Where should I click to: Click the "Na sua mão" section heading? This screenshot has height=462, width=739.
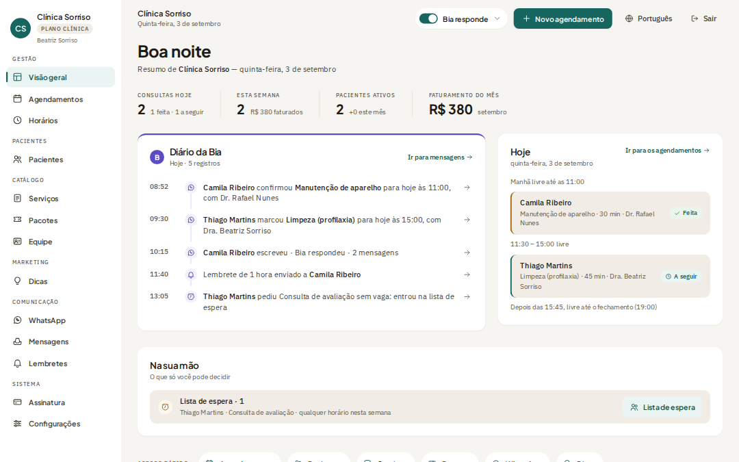pyautogui.click(x=174, y=365)
